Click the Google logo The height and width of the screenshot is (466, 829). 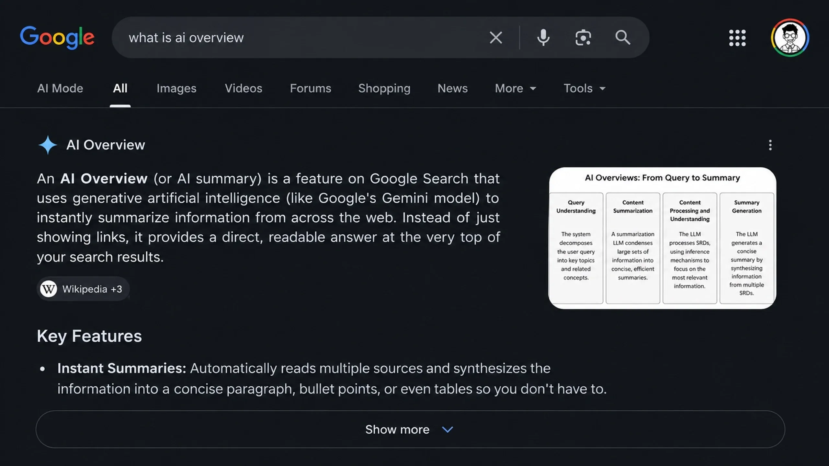click(57, 38)
